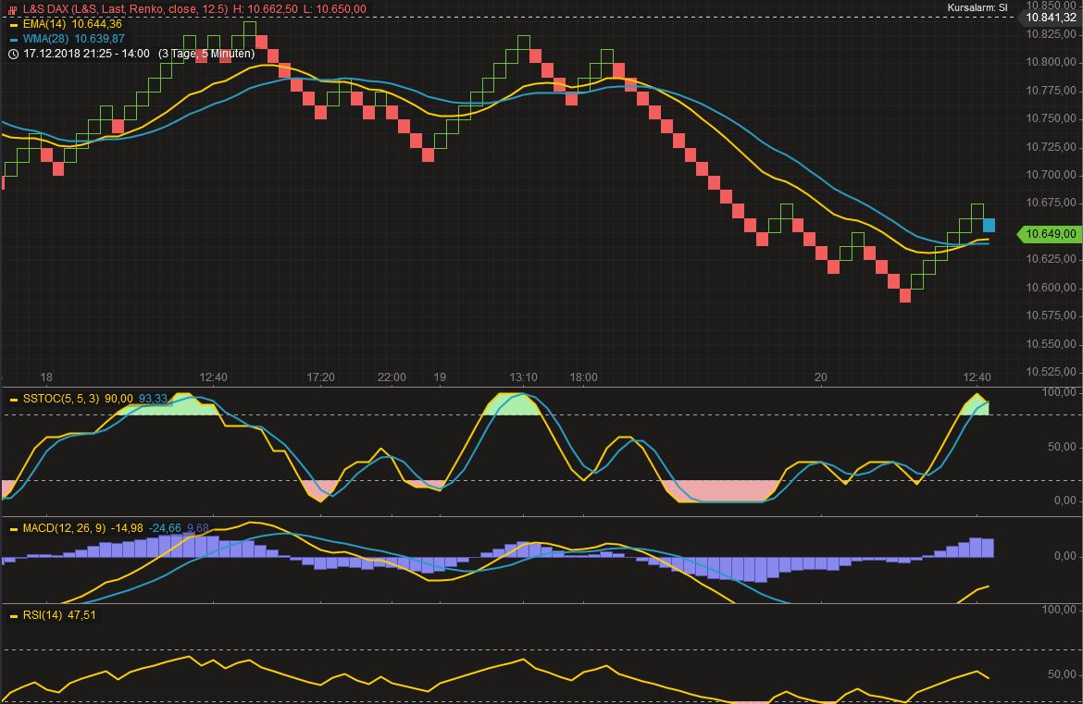Image resolution: width=1083 pixels, height=704 pixels.
Task: Click the MACD histogram value 9,68
Action: pyautogui.click(x=197, y=528)
